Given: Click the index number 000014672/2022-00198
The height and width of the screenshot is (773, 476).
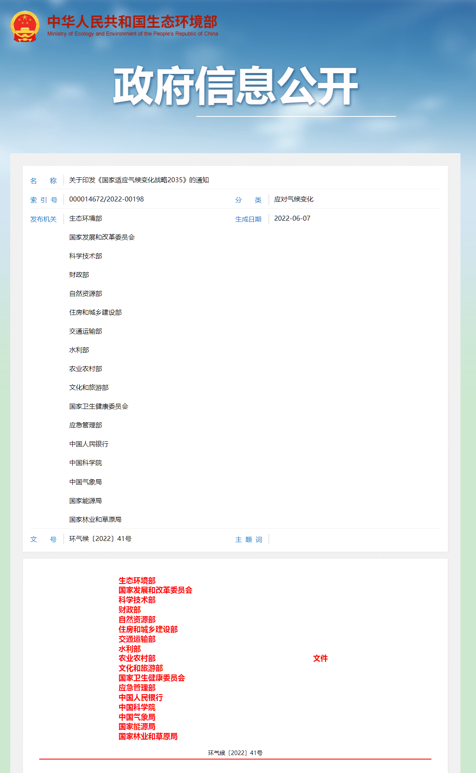Looking at the screenshot, I should tap(106, 199).
